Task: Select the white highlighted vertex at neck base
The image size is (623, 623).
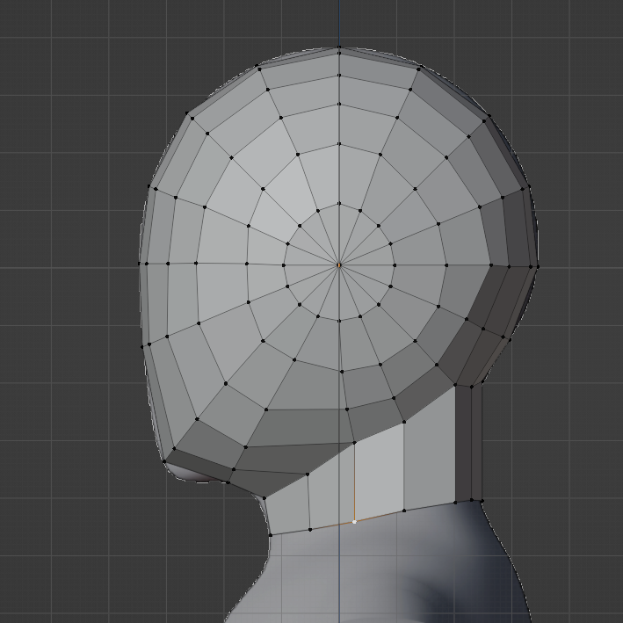Action: (x=354, y=522)
